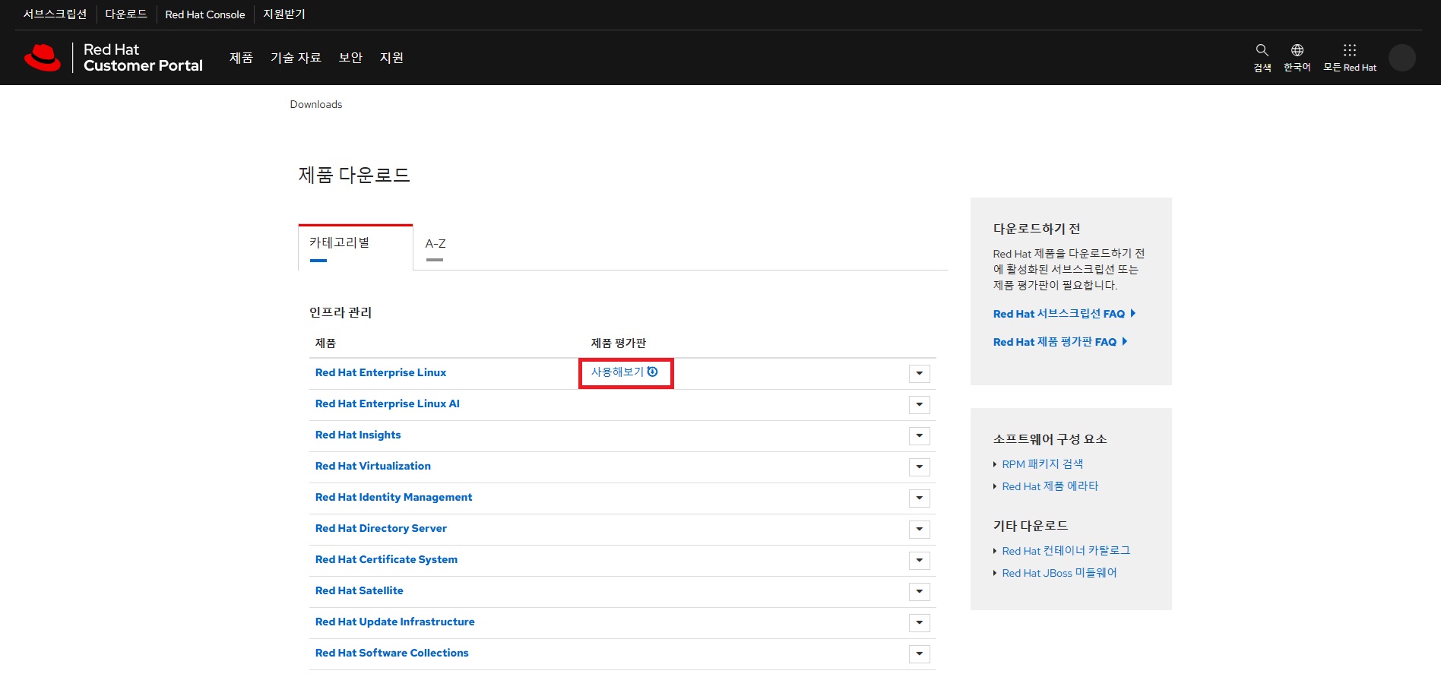Open the Red Hat Enterprise Linux product link

381,372
